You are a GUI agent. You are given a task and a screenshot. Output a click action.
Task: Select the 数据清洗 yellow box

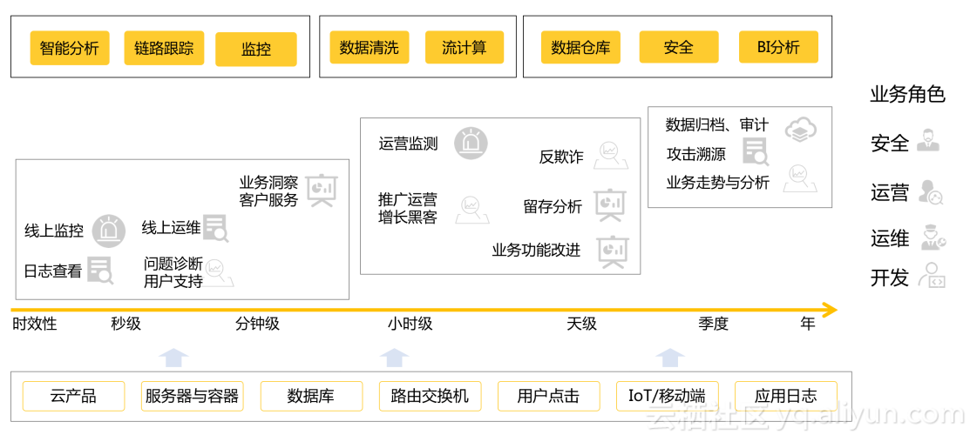pyautogui.click(x=370, y=47)
